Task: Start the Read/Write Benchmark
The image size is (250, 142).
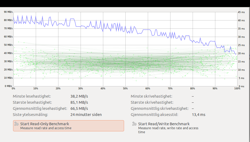Action: pos(166,128)
